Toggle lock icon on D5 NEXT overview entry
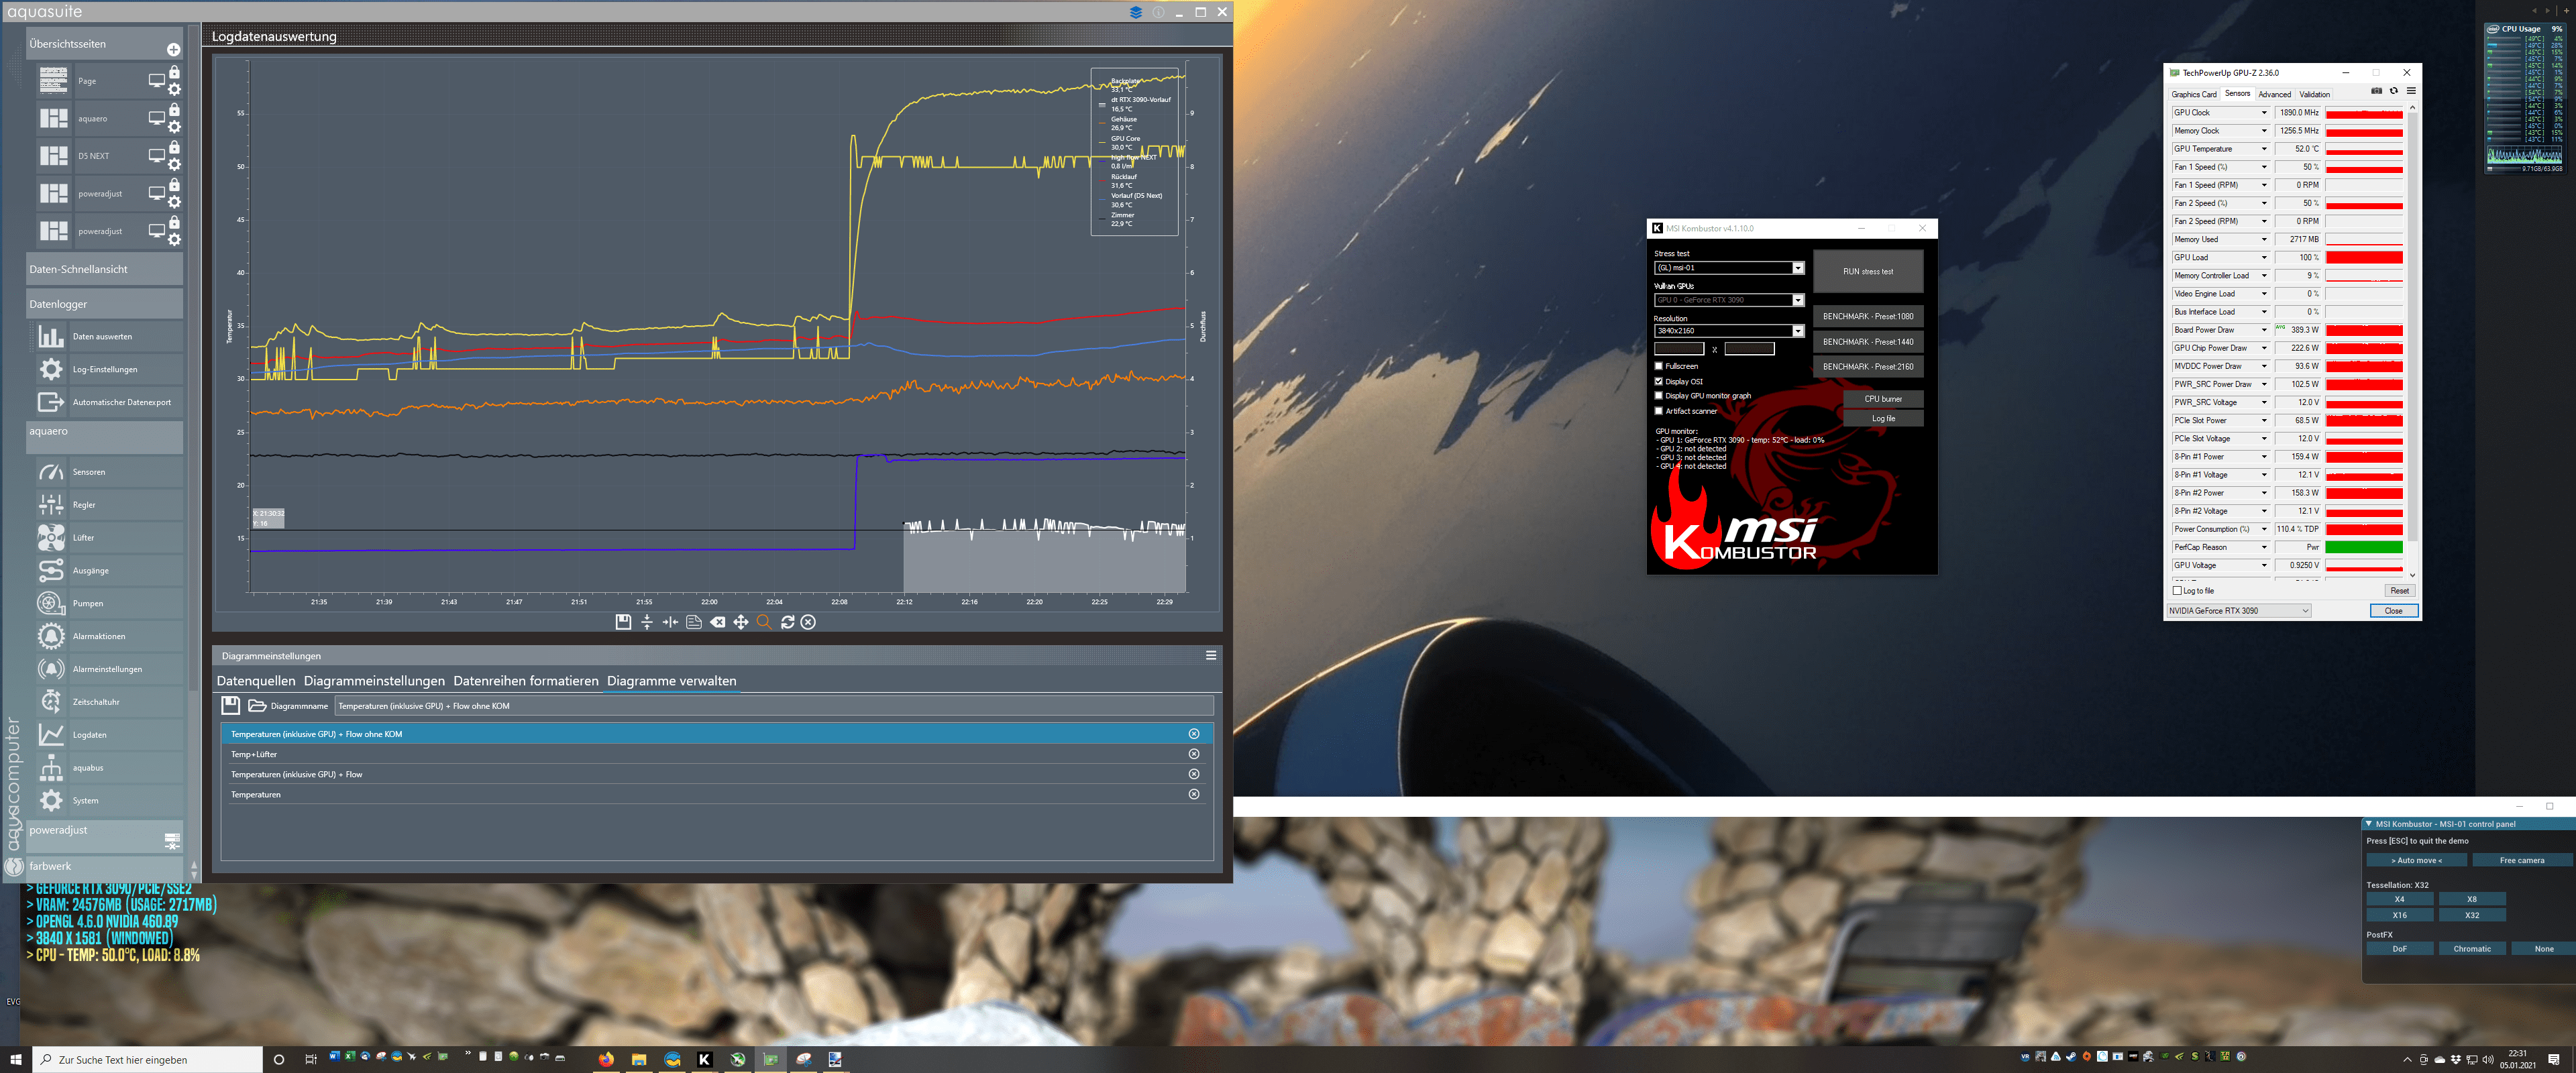2576x1073 pixels. click(x=174, y=147)
